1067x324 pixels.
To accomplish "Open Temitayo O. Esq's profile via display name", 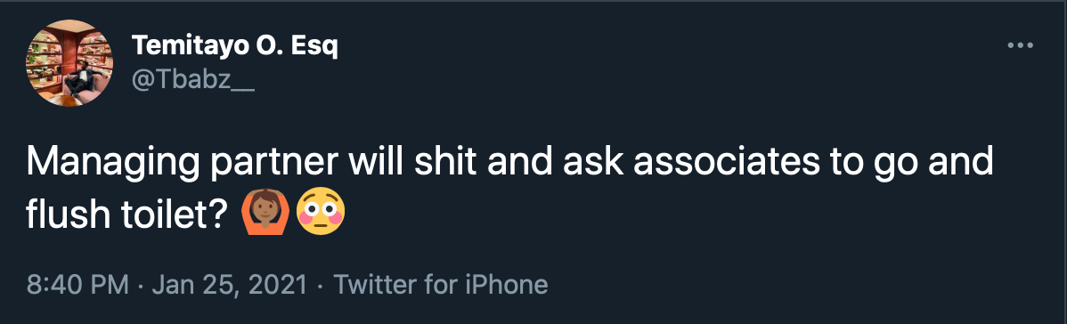I will point(235,46).
